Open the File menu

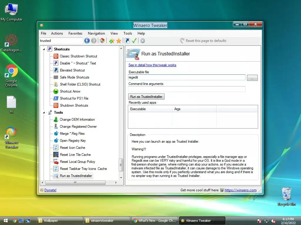pyautogui.click(x=44, y=33)
